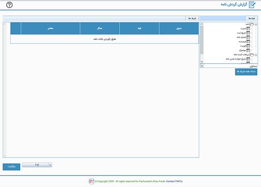Open the مساوی operator dropdown
Screen dimensions: 261x187
[x=202, y=66]
